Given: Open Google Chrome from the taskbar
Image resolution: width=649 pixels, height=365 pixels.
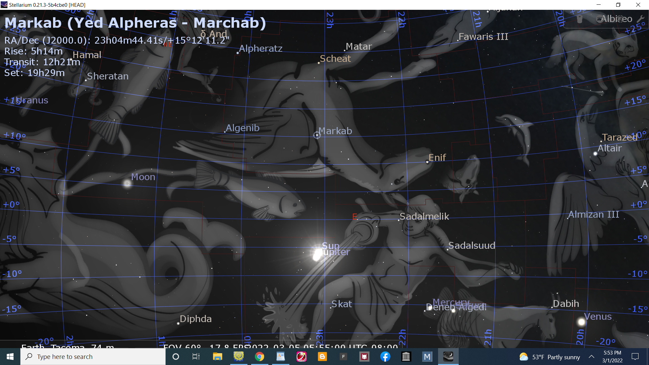Looking at the screenshot, I should (260, 357).
